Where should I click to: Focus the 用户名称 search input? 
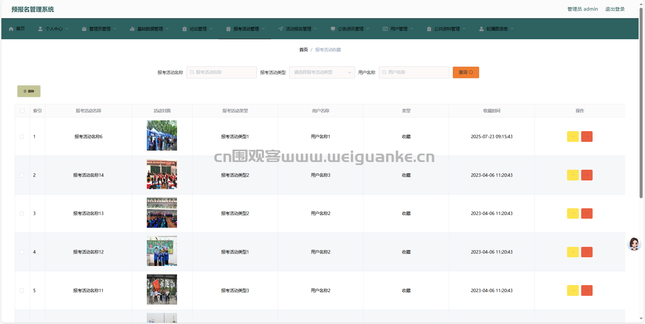[x=414, y=72]
